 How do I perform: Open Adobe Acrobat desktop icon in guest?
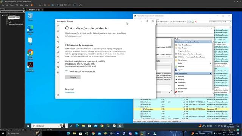pos(30,66)
